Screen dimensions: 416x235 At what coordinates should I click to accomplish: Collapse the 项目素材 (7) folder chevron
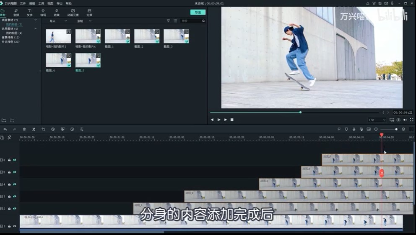(36, 20)
